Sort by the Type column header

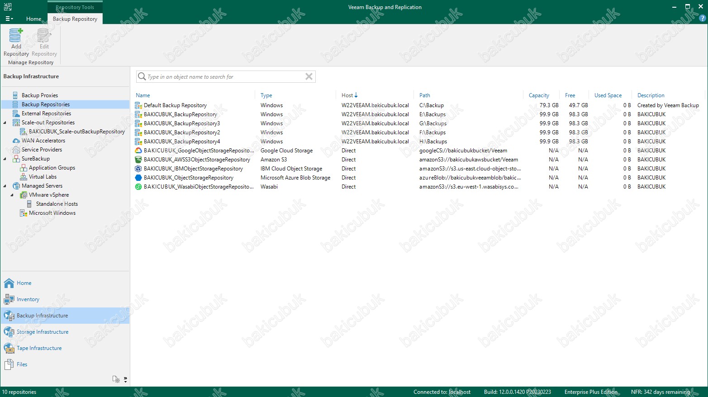(266, 95)
